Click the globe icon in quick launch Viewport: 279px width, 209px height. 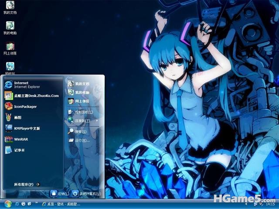(x=23, y=204)
